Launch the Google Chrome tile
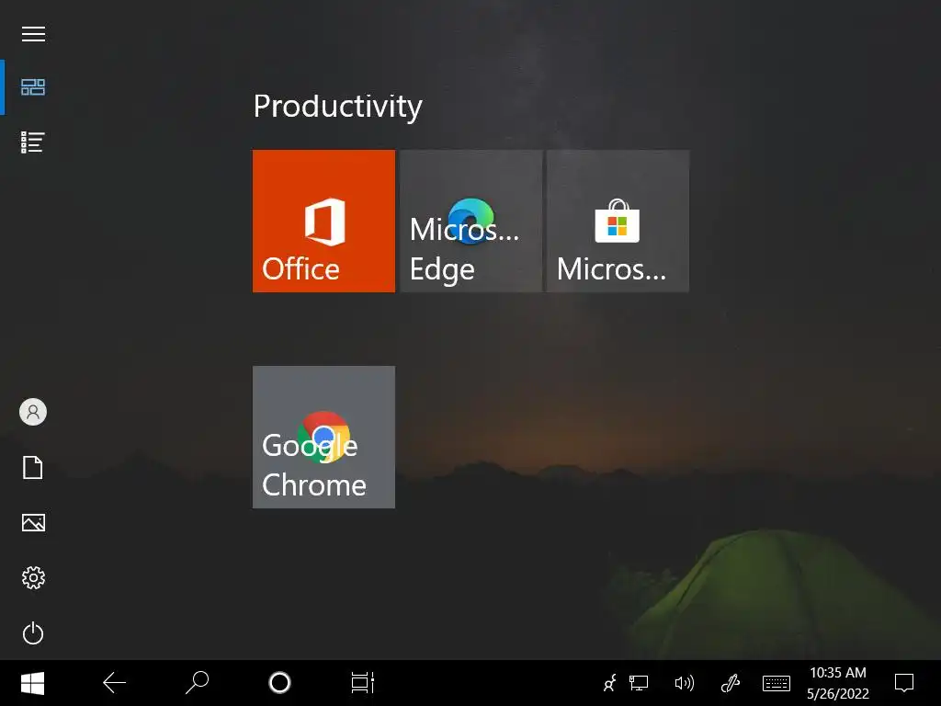 pos(323,437)
